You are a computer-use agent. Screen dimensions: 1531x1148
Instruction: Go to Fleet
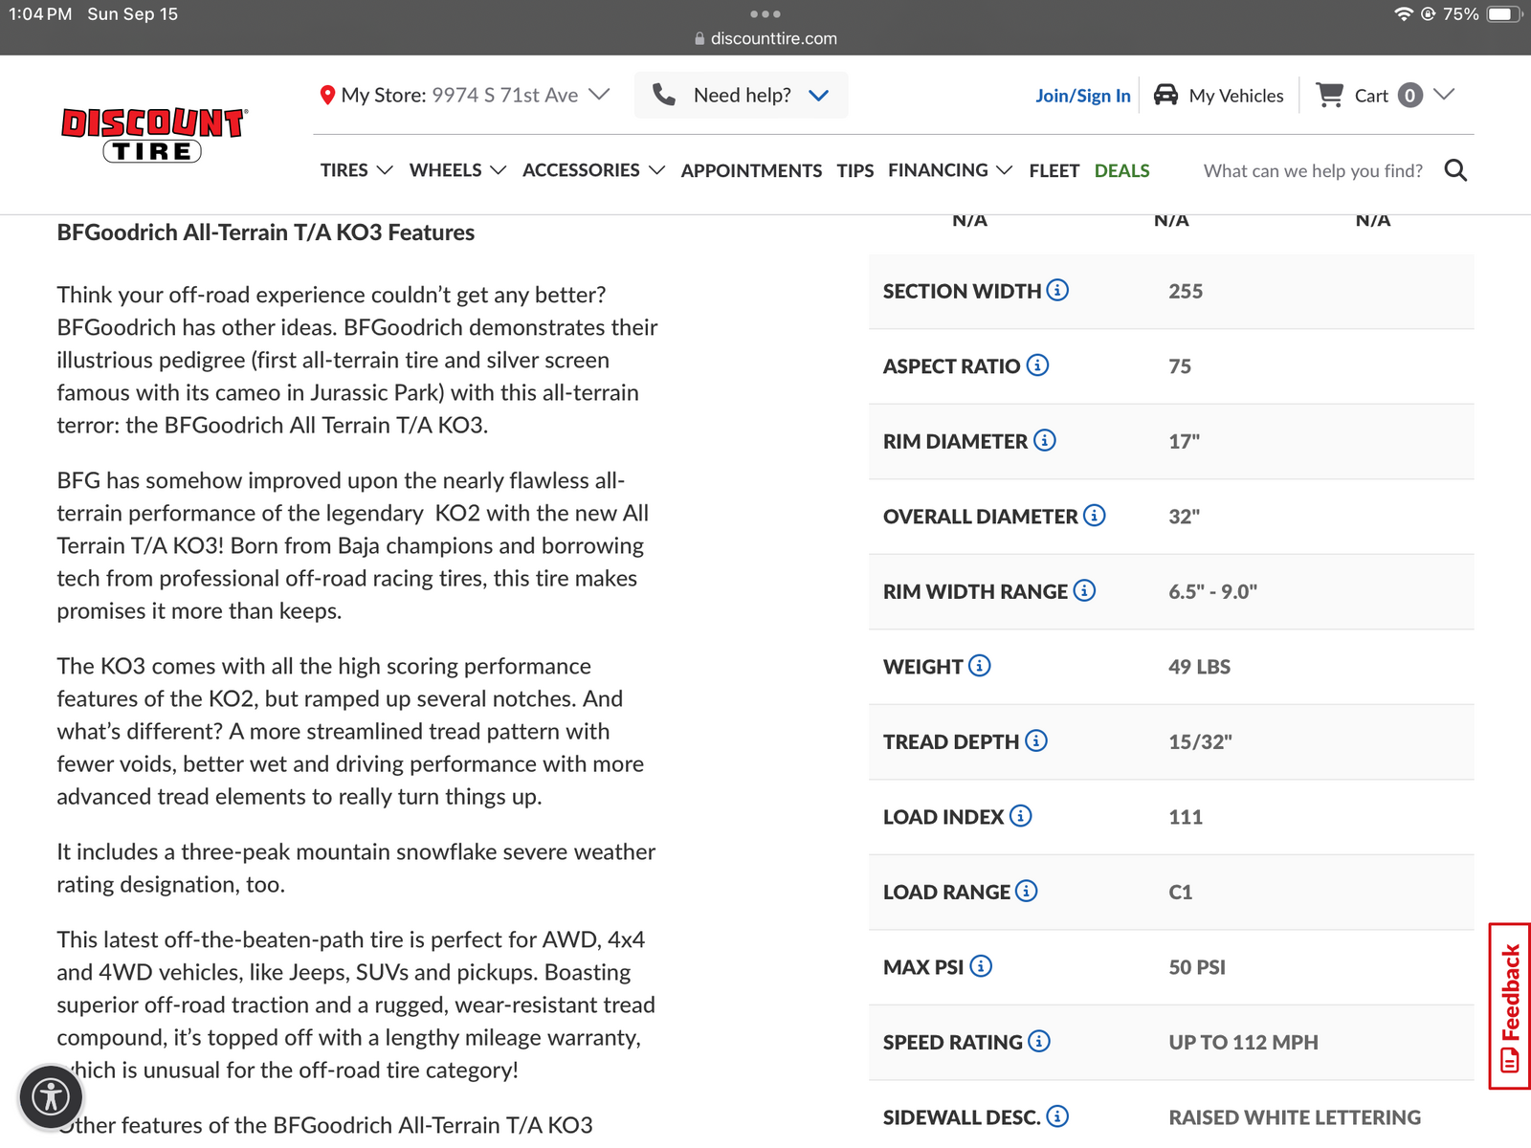(x=1054, y=170)
